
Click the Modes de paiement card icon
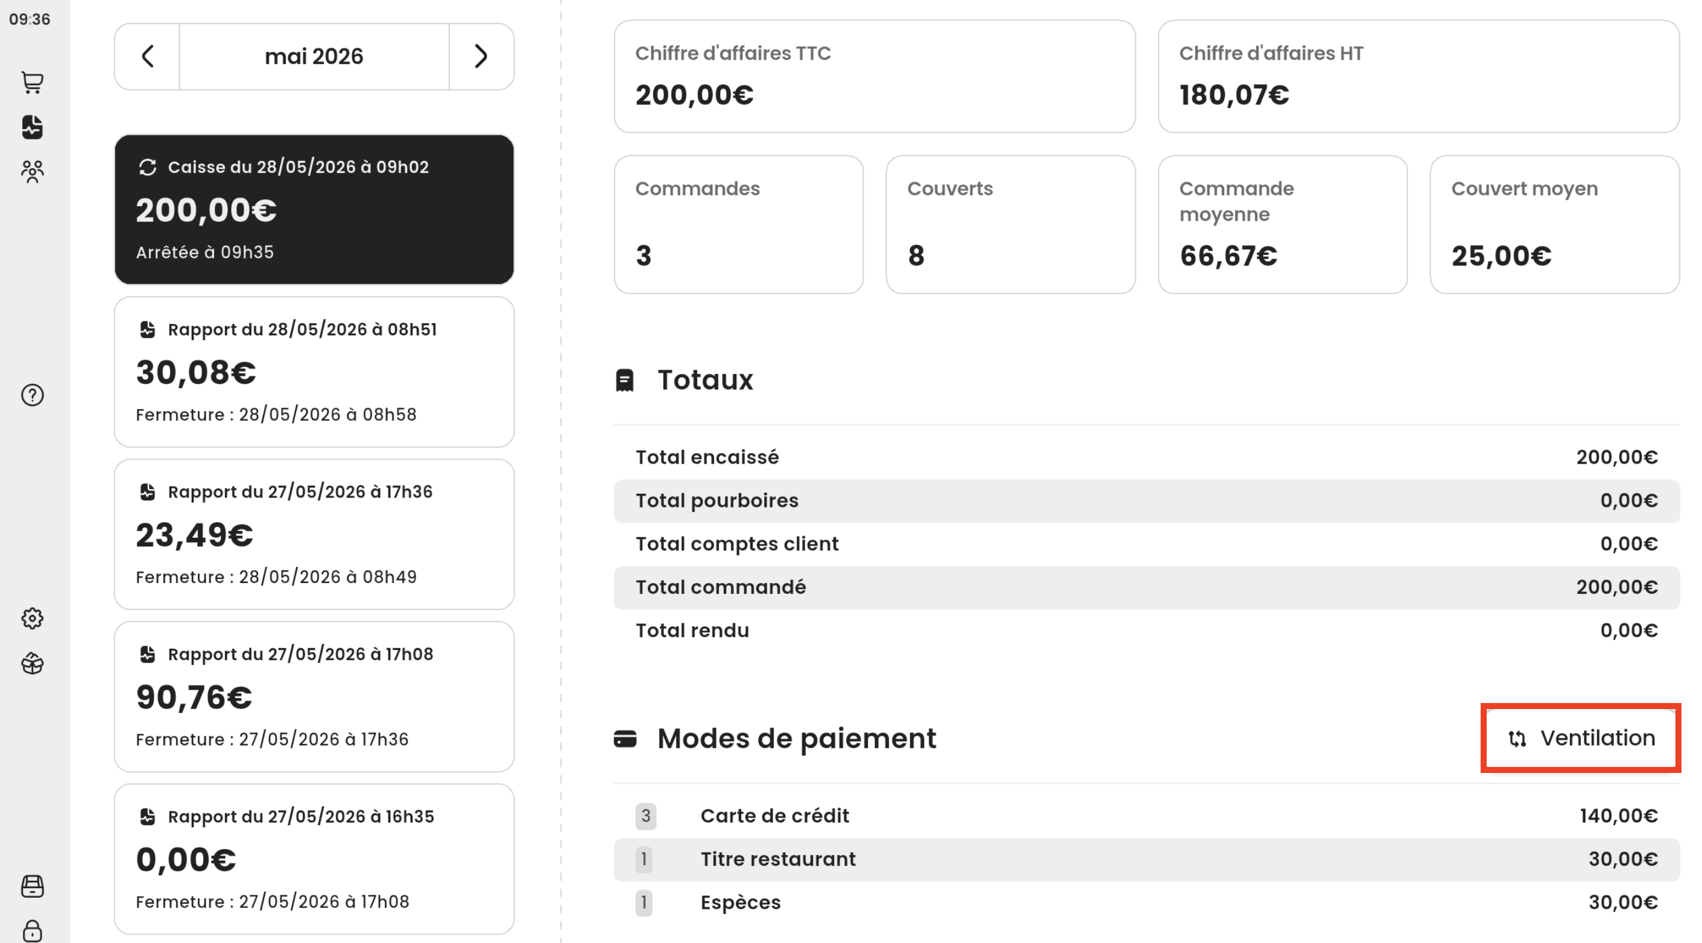pyautogui.click(x=625, y=739)
